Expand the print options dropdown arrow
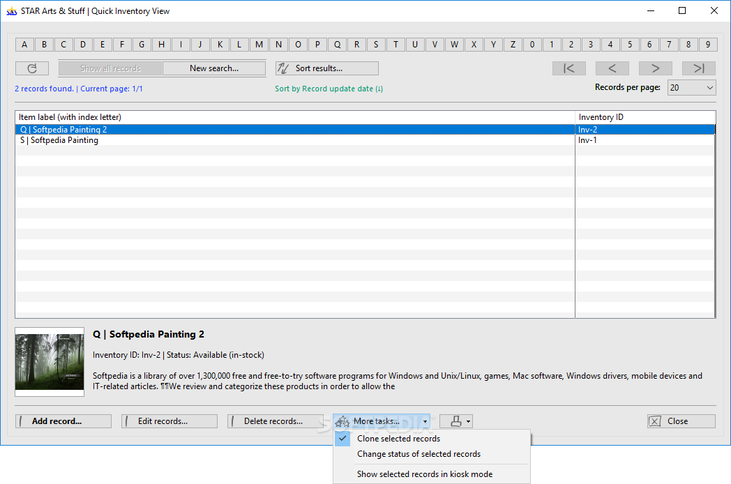The width and height of the screenshot is (731, 484). pos(468,421)
